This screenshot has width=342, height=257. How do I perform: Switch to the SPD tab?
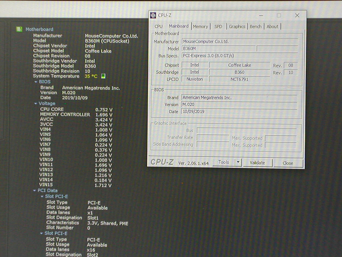click(x=218, y=26)
